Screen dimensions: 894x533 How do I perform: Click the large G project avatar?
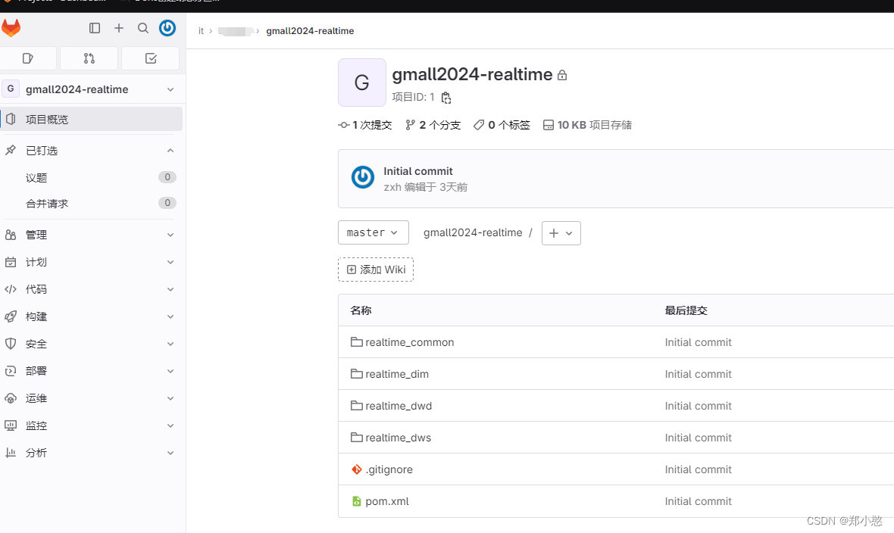[x=362, y=83]
